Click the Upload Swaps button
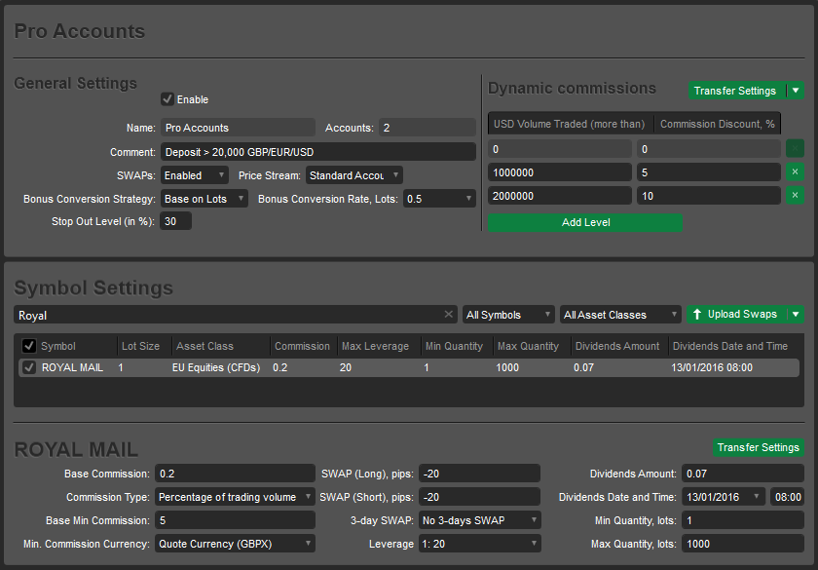The height and width of the screenshot is (570, 818). point(735,314)
